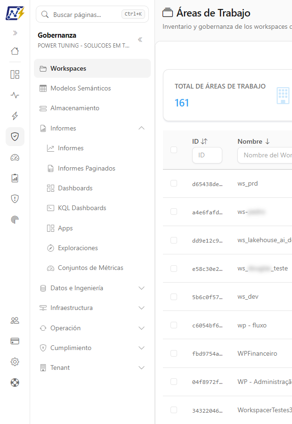Check the row checkbox for wp - fluxo
This screenshot has height=424, width=292.
[x=174, y=325]
